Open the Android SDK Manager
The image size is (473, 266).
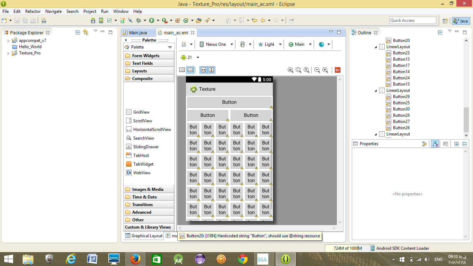[x=93, y=20]
